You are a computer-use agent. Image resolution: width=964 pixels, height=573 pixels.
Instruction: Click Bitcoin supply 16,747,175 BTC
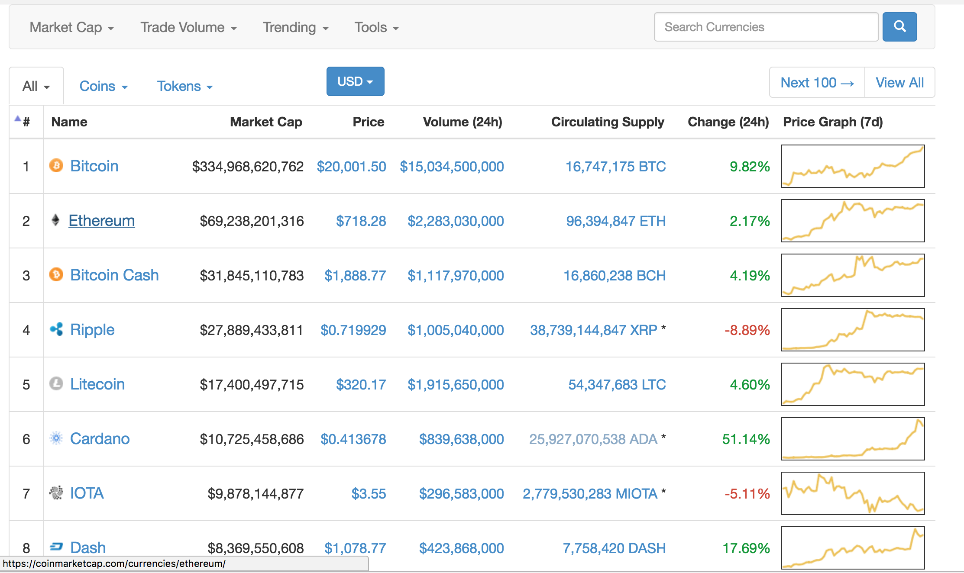616,167
